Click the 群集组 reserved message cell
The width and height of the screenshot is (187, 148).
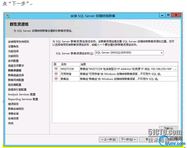pyautogui.click(x=129, y=79)
